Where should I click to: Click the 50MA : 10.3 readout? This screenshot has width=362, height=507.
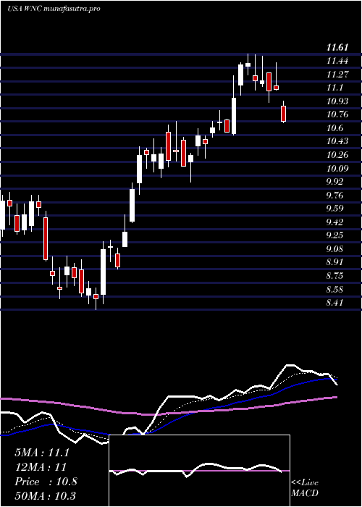click(x=45, y=496)
